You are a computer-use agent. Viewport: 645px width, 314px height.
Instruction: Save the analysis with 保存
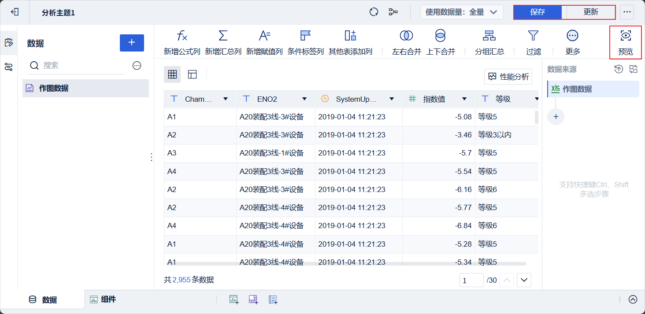point(537,12)
